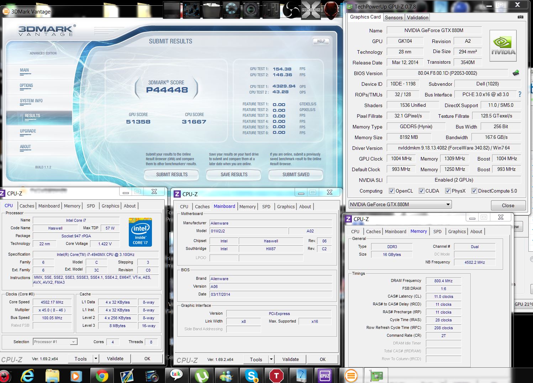Image resolution: width=533 pixels, height=383 pixels.
Task: Open the Caches tab in the CPU window
Action: (x=27, y=206)
